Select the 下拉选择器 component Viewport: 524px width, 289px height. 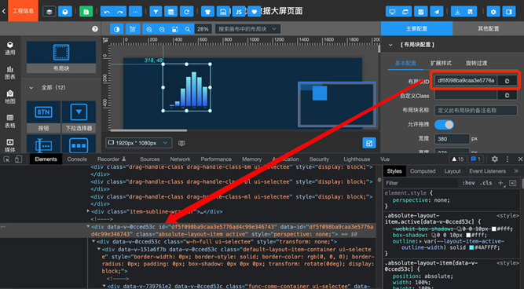79,116
